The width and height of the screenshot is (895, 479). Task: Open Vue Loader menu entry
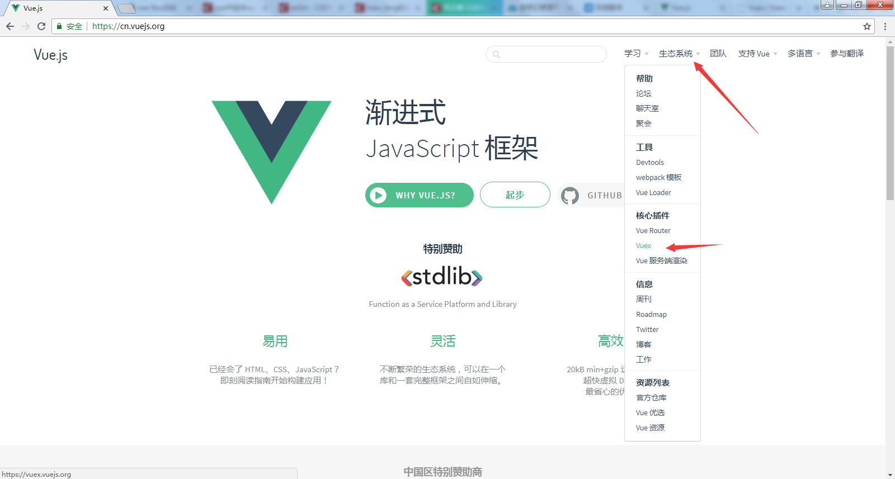coord(653,193)
